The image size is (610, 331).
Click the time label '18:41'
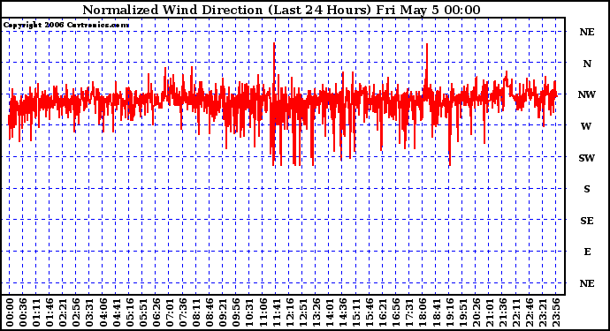[x=435, y=312]
